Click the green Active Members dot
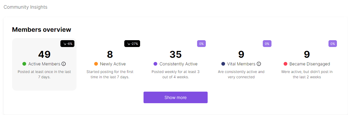348x115 pixels. (24, 64)
